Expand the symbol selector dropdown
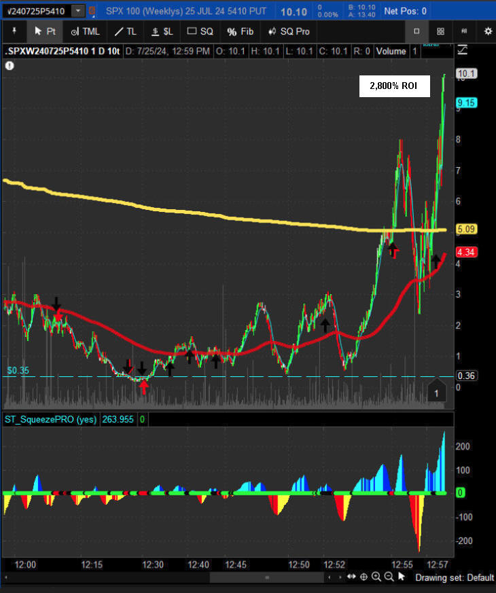The width and height of the screenshot is (496, 593). tap(79, 11)
